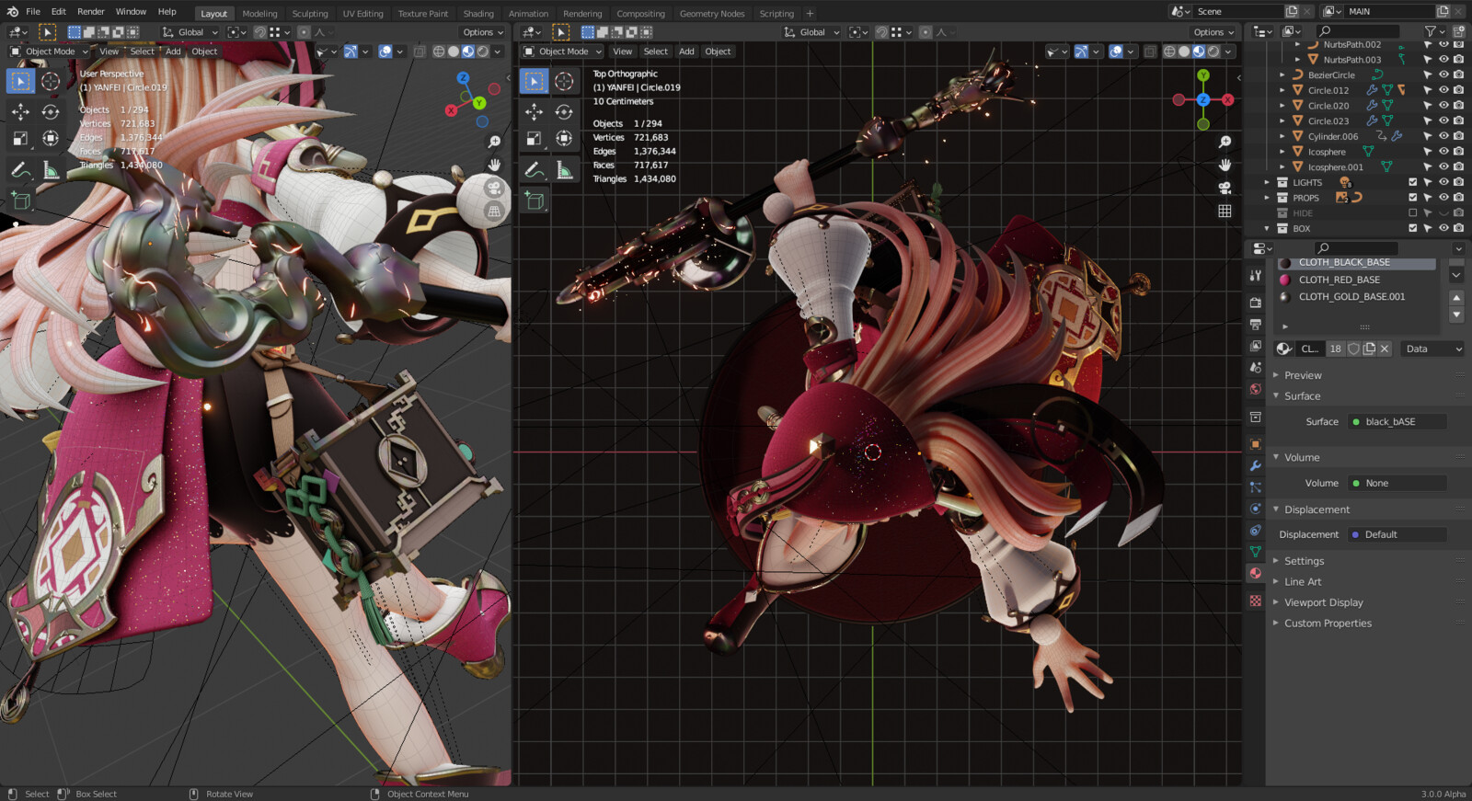The width and height of the screenshot is (1472, 801).
Task: Choose the Rotate tool in left viewport
Action: pyautogui.click(x=51, y=111)
